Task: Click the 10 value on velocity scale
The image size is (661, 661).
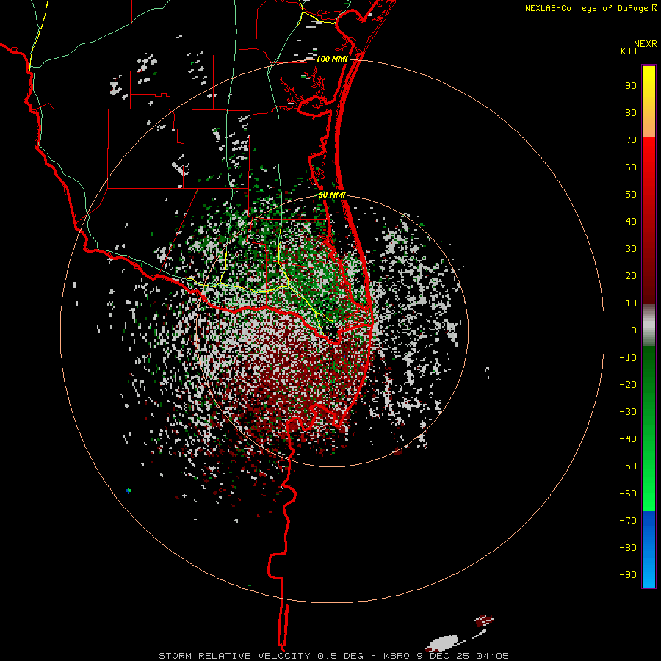Action: point(631,303)
